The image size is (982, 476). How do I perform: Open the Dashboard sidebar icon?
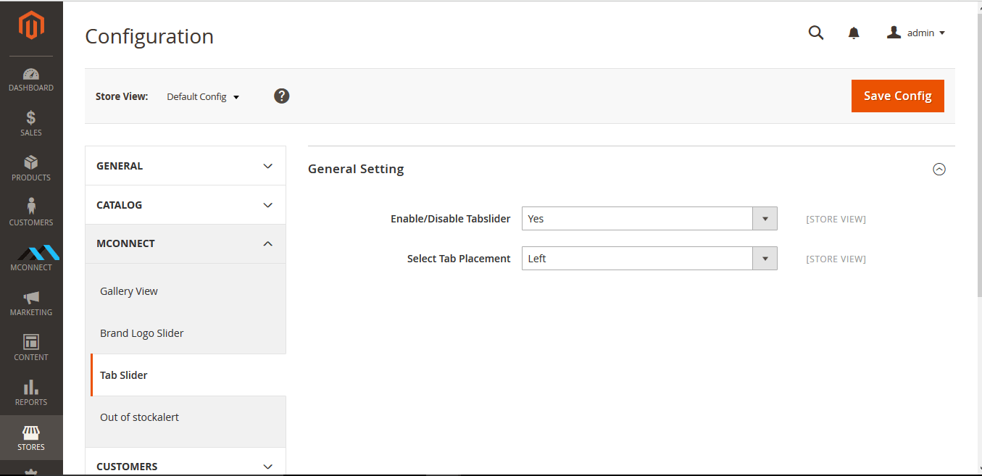pyautogui.click(x=31, y=74)
